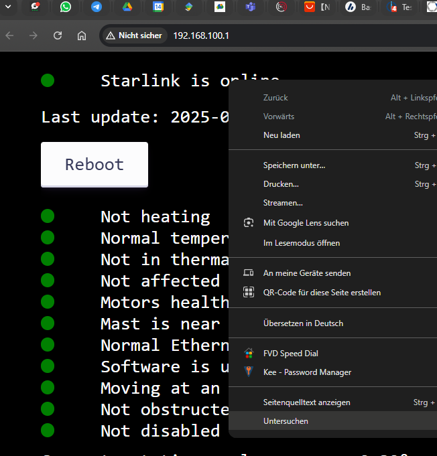The height and width of the screenshot is (456, 437).
Task: Choose Streamen... in the context menu
Action: pyautogui.click(x=332, y=203)
